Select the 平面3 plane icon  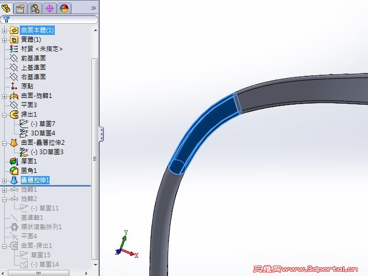click(14, 105)
